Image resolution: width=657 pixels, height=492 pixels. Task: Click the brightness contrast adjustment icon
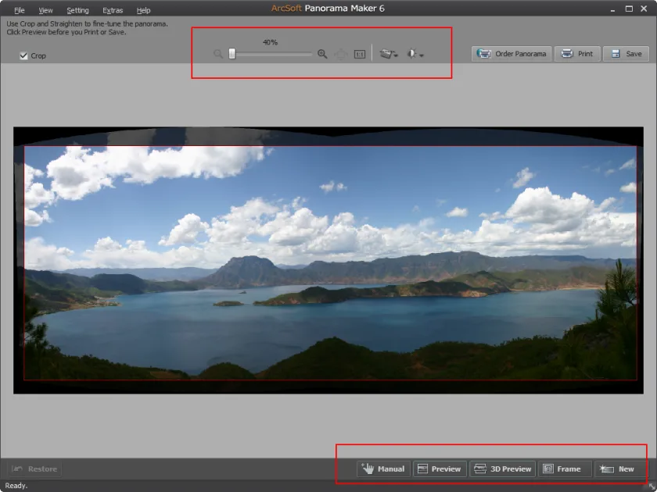[411, 54]
